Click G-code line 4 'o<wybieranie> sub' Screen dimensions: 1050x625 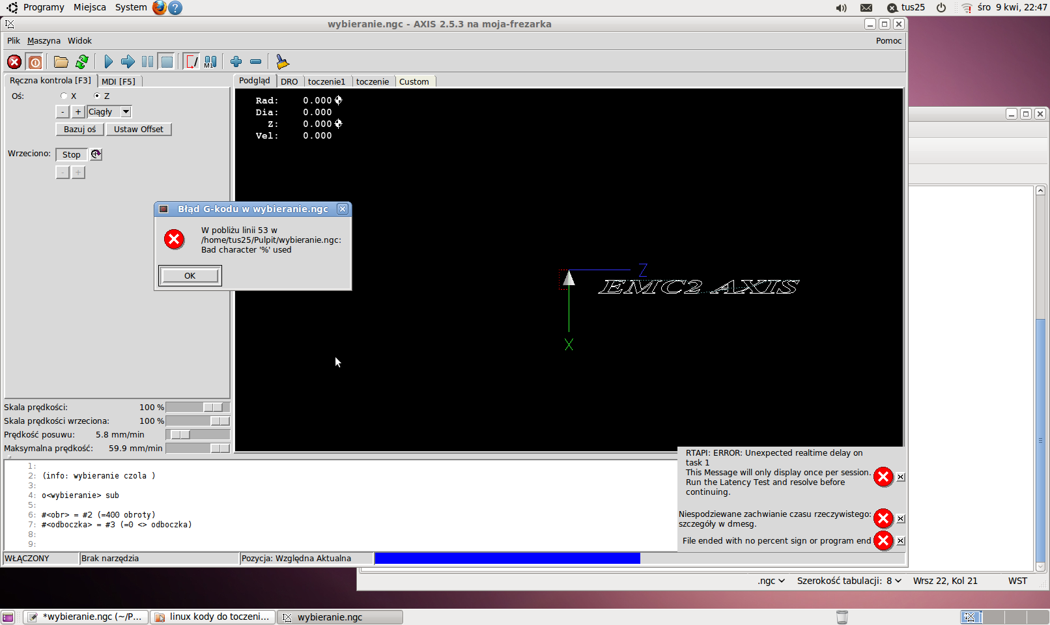click(x=80, y=495)
